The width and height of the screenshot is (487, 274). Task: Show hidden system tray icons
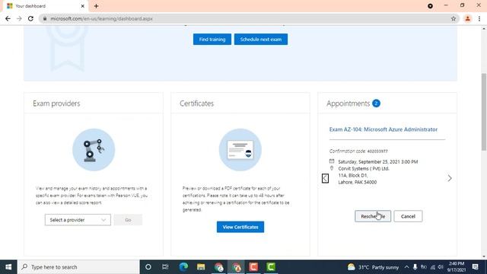click(406, 267)
